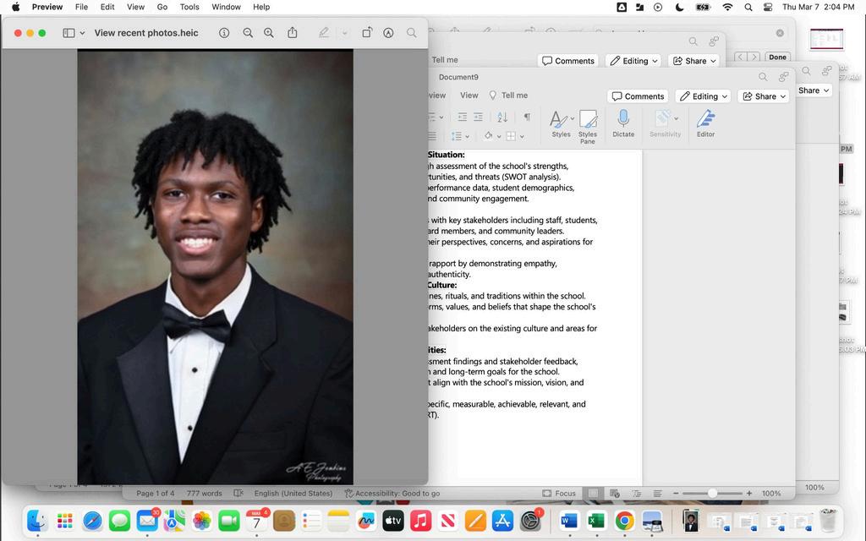Switch to Web Layout view in status bar
The height and width of the screenshot is (541, 866).
tap(614, 493)
